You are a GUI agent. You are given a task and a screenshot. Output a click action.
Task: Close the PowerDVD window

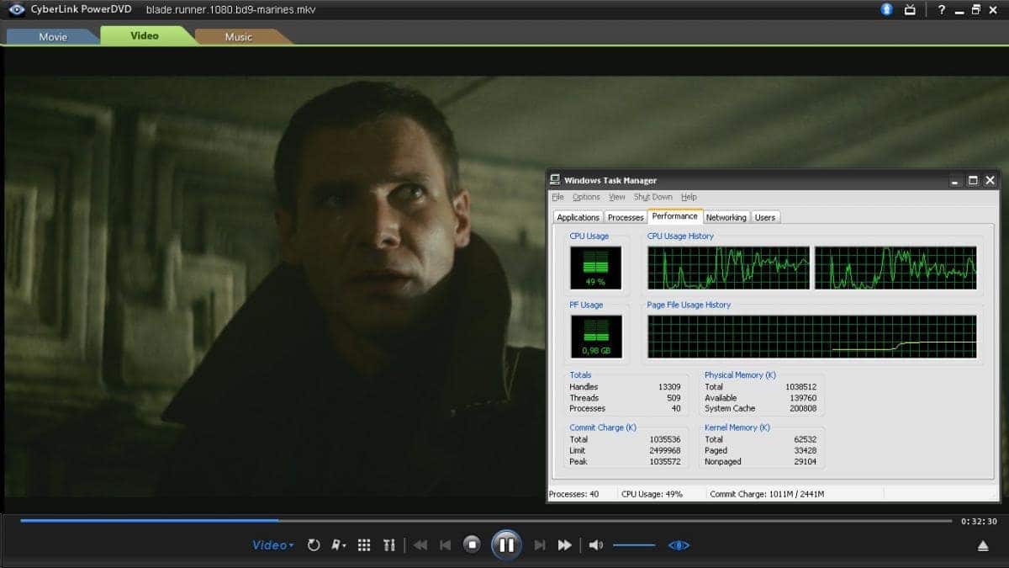coord(995,9)
